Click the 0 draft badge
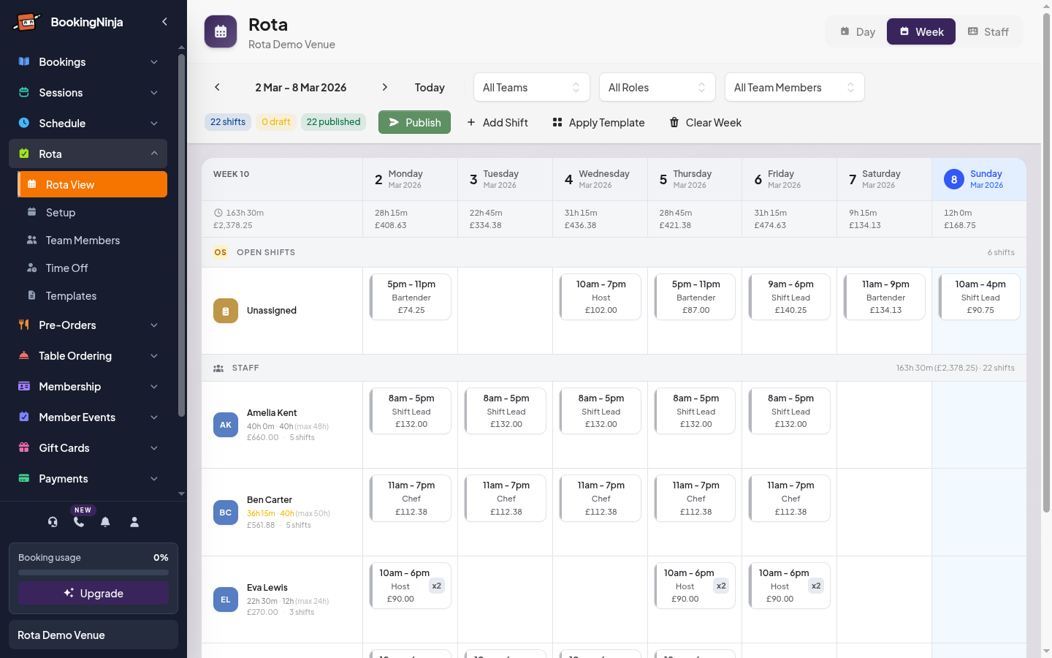Screen dimensions: 1052x658 point(276,122)
